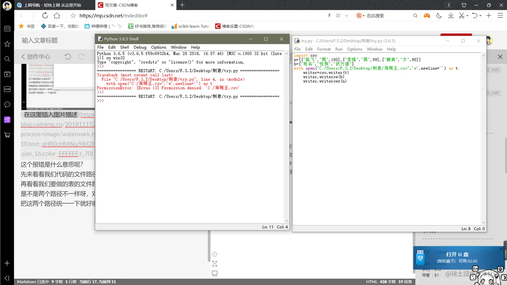The width and height of the screenshot is (507, 285).
Task: Click the undo close-tab arrow icon
Action: click(474, 15)
